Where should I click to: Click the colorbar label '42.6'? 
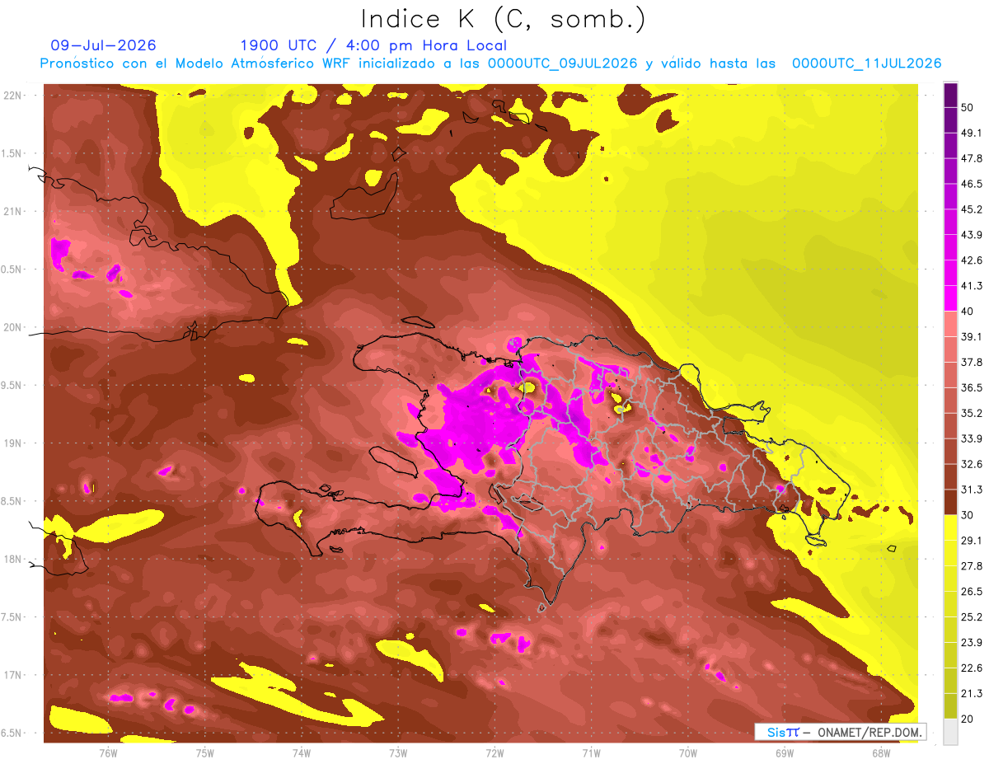coord(973,261)
